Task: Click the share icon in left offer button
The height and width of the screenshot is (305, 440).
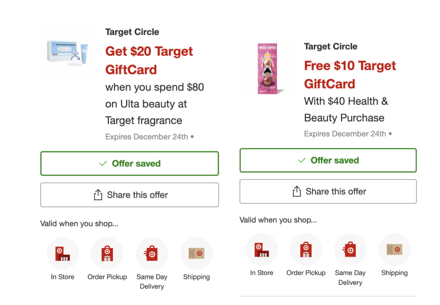Action: point(98,194)
